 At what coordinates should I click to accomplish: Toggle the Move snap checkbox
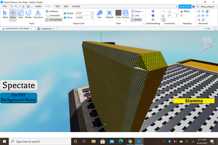coord(65,17)
